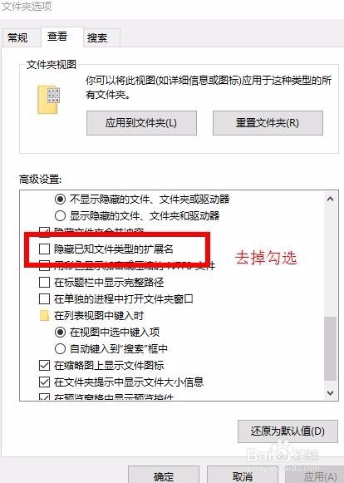
Task: Choose 自动键入到"搜索"框中 radio option
Action: click(60, 348)
